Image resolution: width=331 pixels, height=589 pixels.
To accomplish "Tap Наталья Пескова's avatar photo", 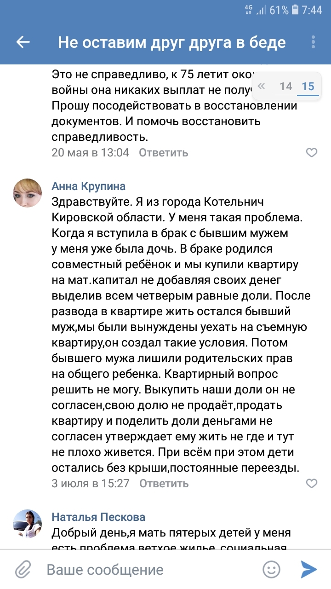I will (x=27, y=524).
